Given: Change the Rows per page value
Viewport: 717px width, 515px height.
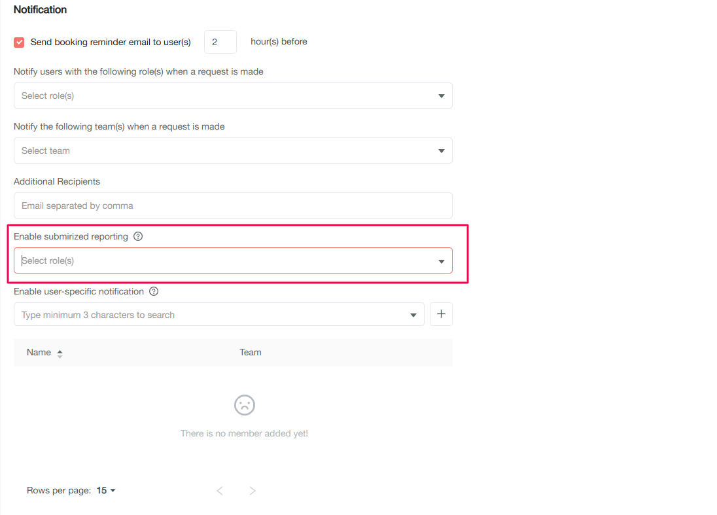Looking at the screenshot, I should click(106, 490).
